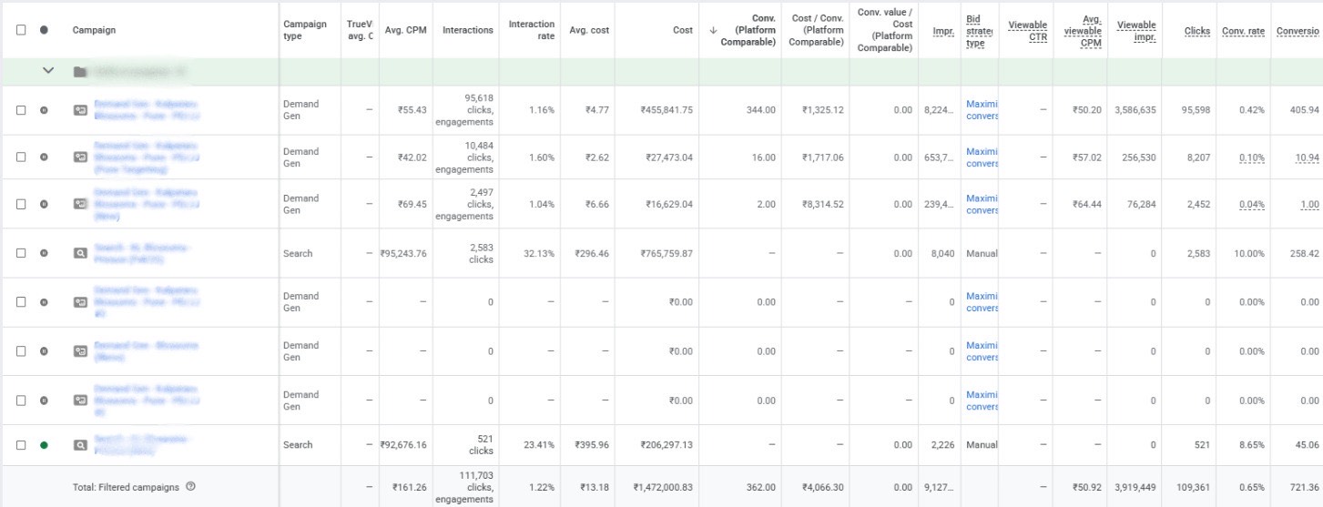Open bid strategy link in the ₹455,841.75 row
The image size is (1323, 507).
coord(982,110)
